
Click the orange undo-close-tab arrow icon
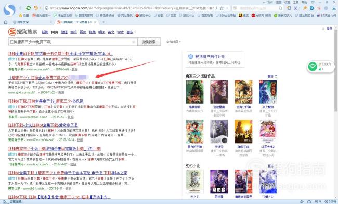click(x=36, y=8)
